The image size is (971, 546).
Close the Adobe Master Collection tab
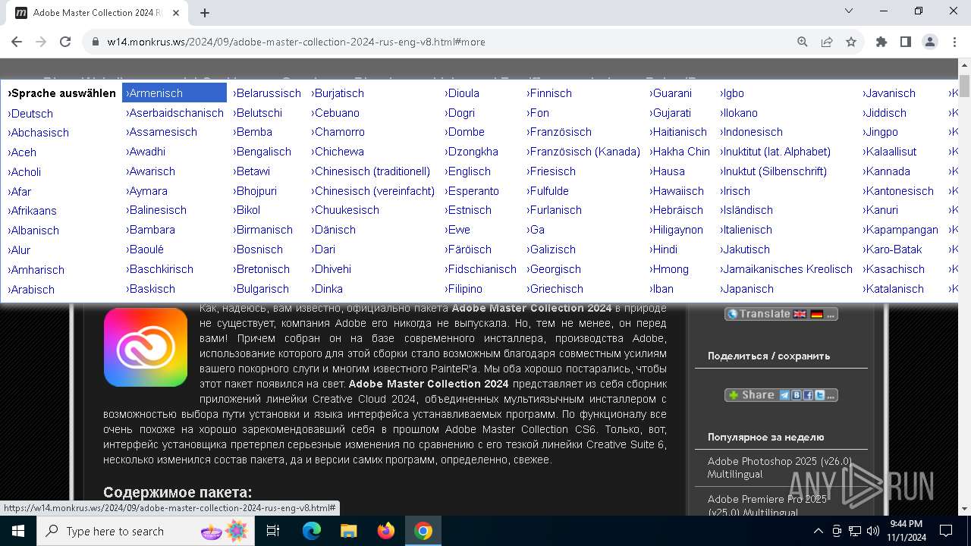(x=175, y=13)
